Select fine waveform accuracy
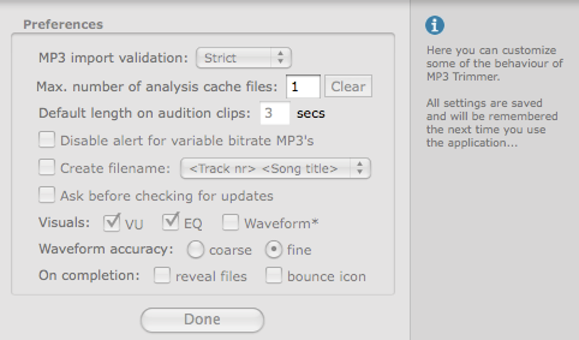Image resolution: width=579 pixels, height=340 pixels. (274, 250)
